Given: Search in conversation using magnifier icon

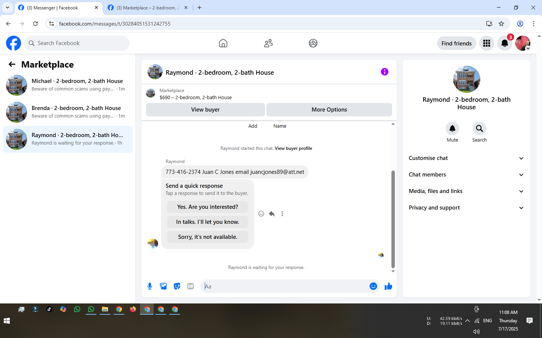Looking at the screenshot, I should point(480,128).
